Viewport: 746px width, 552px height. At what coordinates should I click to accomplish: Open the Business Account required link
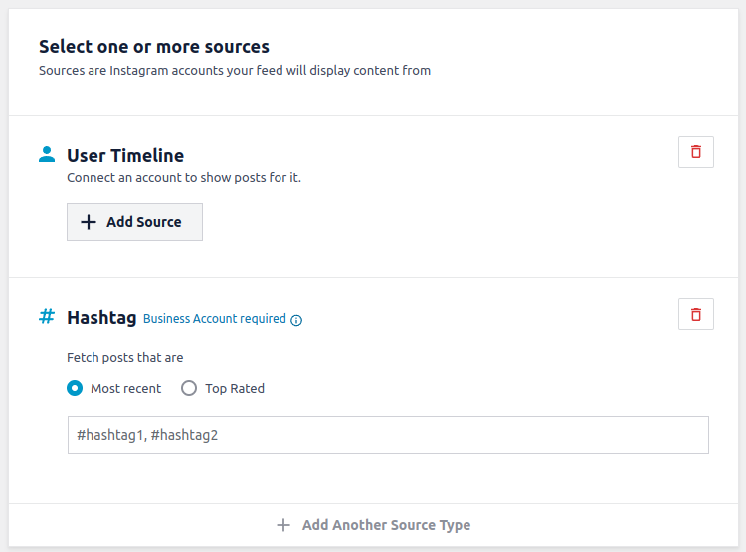[x=214, y=319]
